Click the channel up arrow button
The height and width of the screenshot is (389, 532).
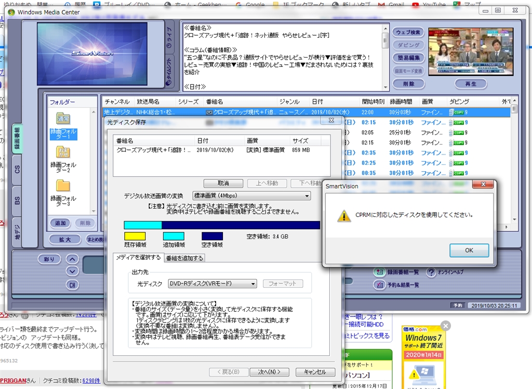[x=72, y=259]
